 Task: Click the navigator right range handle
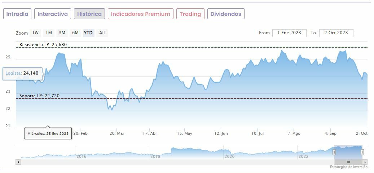[x=362, y=152]
